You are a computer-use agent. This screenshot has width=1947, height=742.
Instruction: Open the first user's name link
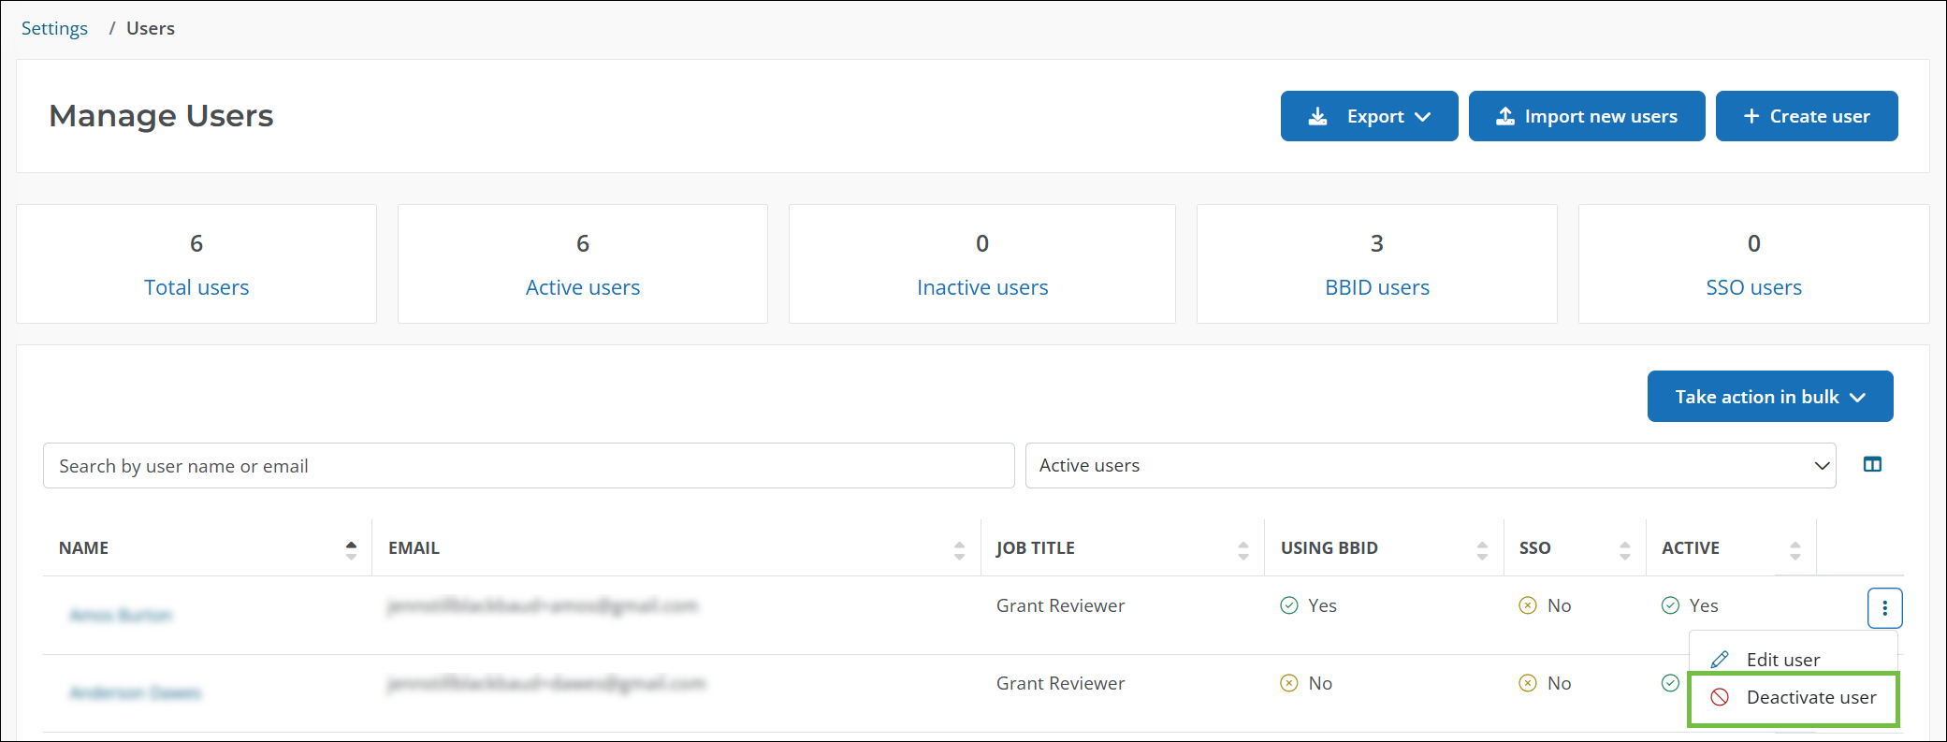point(121,616)
